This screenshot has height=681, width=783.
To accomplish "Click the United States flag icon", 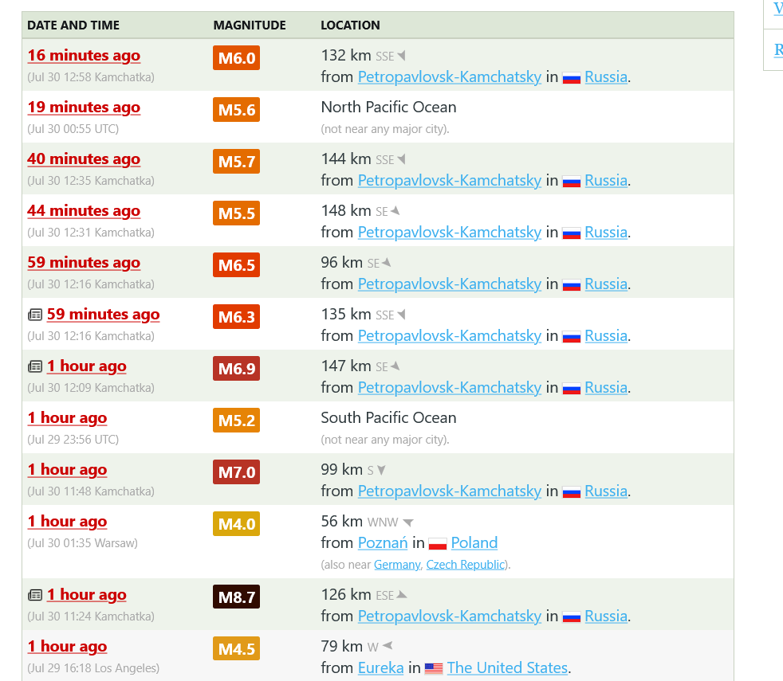I will point(434,668).
